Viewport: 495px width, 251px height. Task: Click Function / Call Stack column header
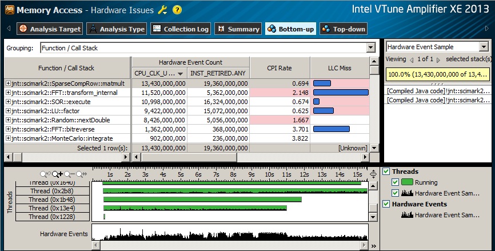tap(66, 68)
